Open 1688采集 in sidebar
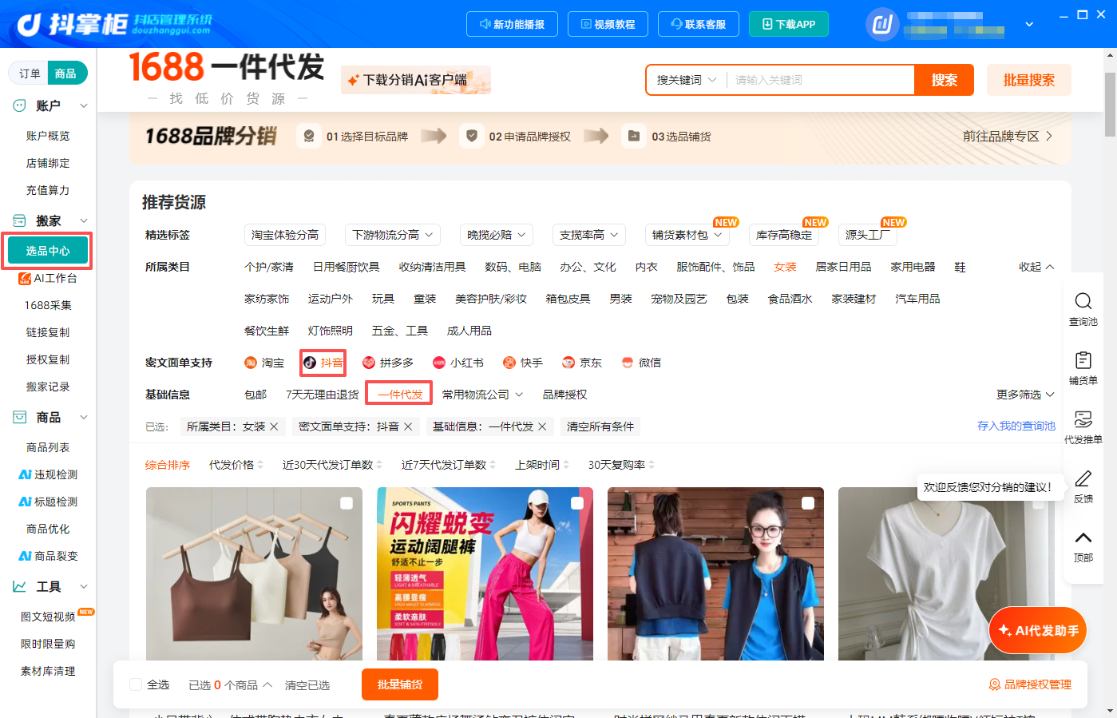Viewport: 1117px width, 718px height. [x=48, y=305]
